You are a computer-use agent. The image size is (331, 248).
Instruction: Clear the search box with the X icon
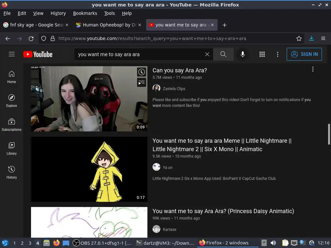(207, 54)
